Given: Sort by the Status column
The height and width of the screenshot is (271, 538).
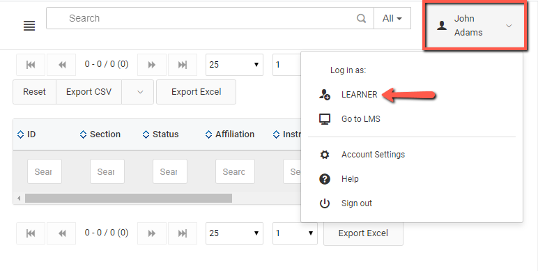Looking at the screenshot, I should [160, 134].
